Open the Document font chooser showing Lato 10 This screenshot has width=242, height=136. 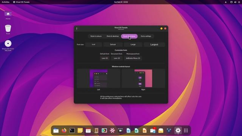[x=117, y=58]
